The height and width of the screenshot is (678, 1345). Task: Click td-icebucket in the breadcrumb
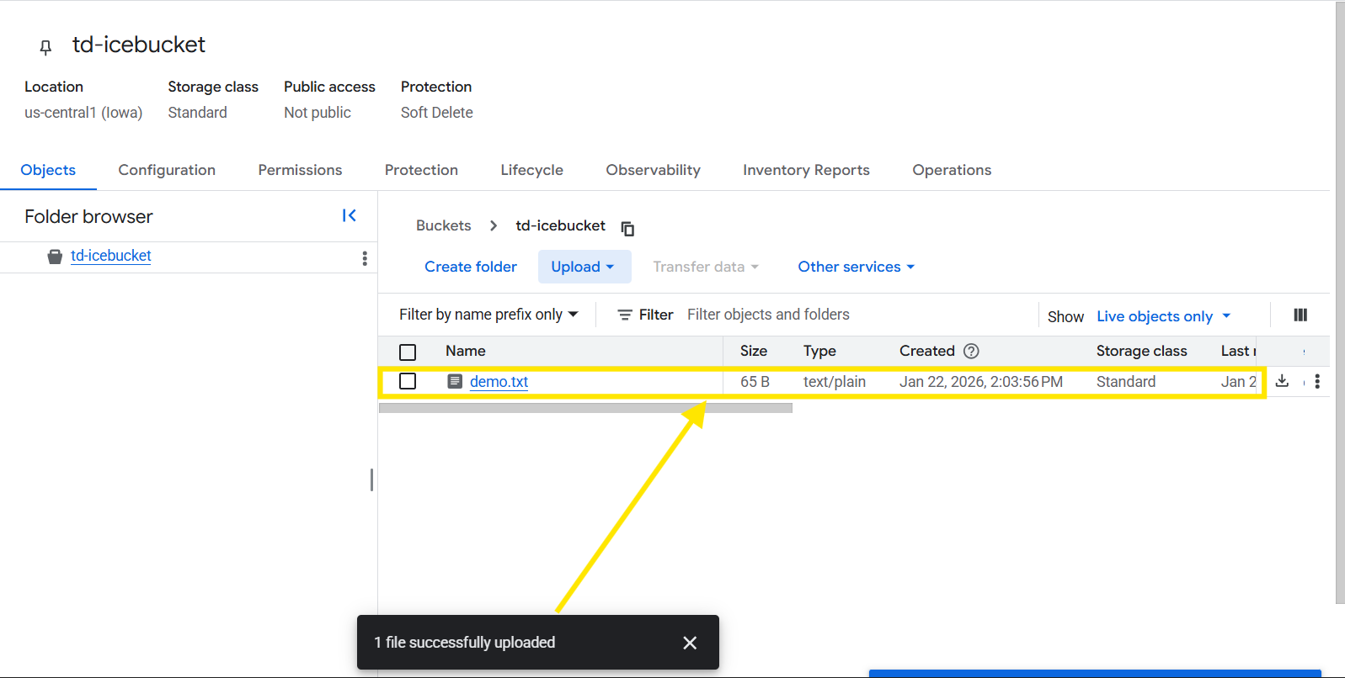coord(560,225)
